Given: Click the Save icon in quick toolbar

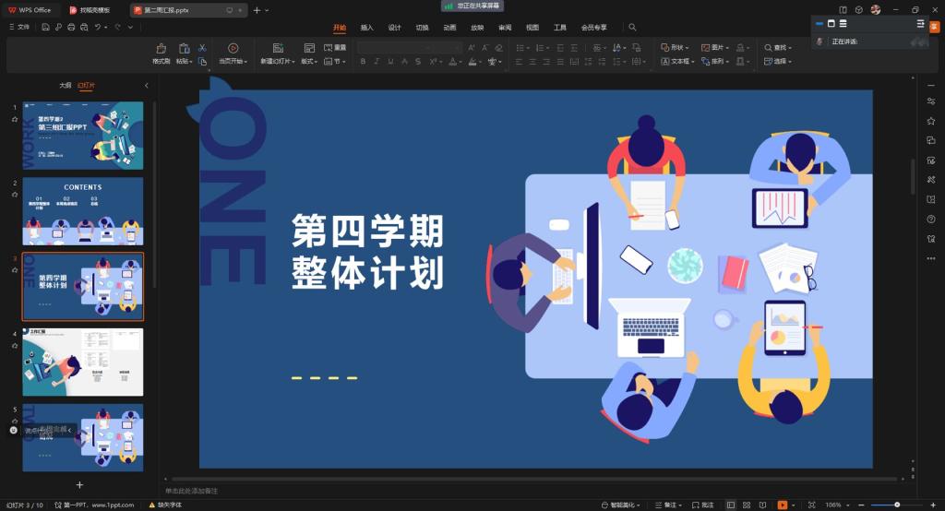Looking at the screenshot, I should click(x=46, y=27).
